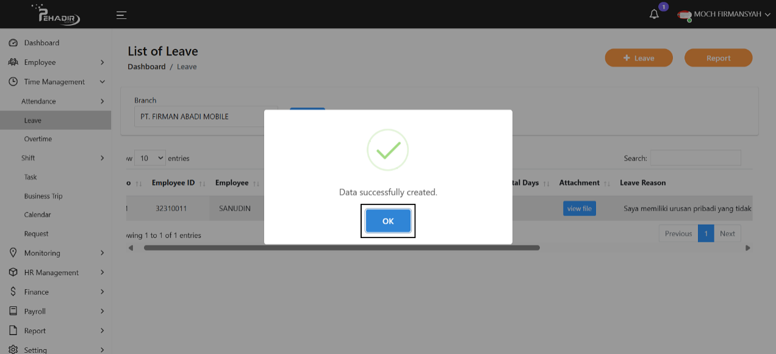Click the horizontal table scrollbar
The image size is (776, 354).
[342, 248]
